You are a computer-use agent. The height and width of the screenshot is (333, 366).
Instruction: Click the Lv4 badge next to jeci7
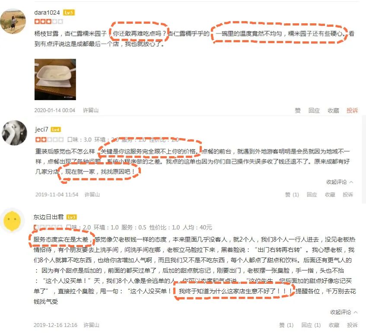tap(56, 129)
